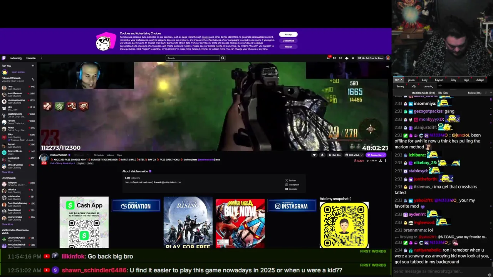Switch to the rage chat tab
This screenshot has height=277, width=493.
click(x=466, y=80)
